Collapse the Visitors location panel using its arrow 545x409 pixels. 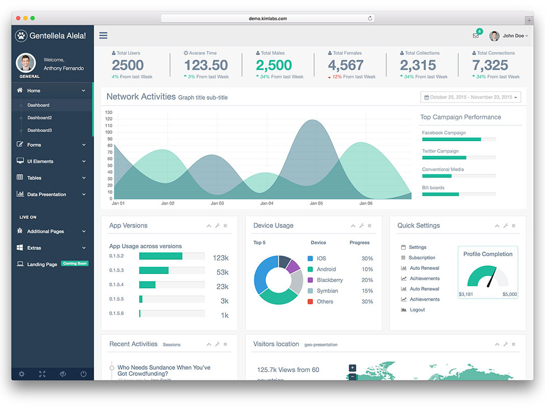pos(497,344)
